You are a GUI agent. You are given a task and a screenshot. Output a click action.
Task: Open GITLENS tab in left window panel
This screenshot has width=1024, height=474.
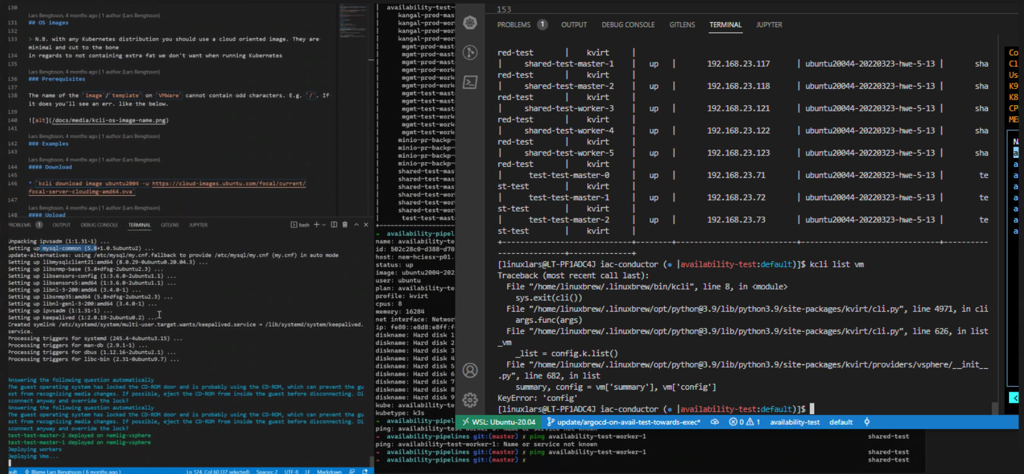pos(170,225)
